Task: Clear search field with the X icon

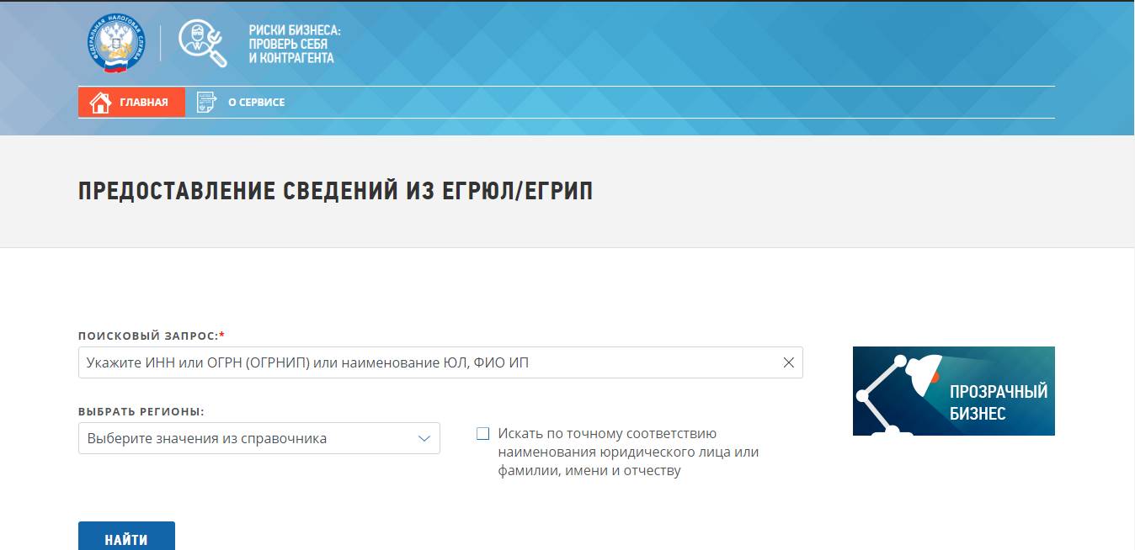Action: click(789, 362)
